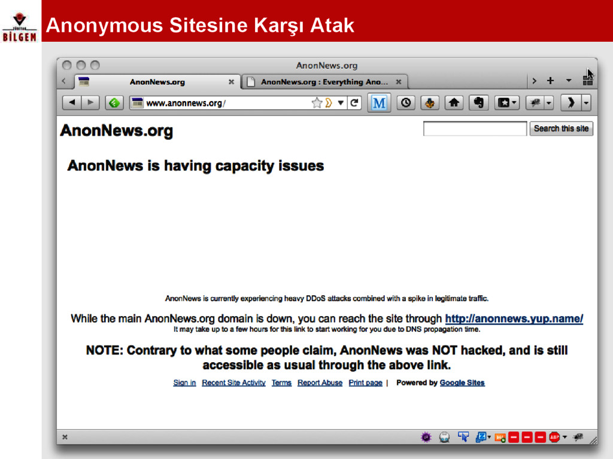Open the Terms link

(x=281, y=383)
